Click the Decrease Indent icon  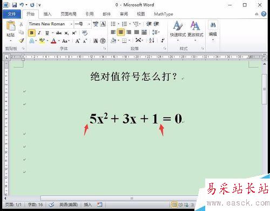148,24
